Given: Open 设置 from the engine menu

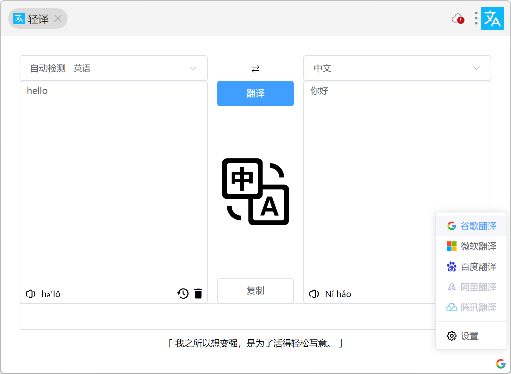Looking at the screenshot, I should [x=471, y=336].
